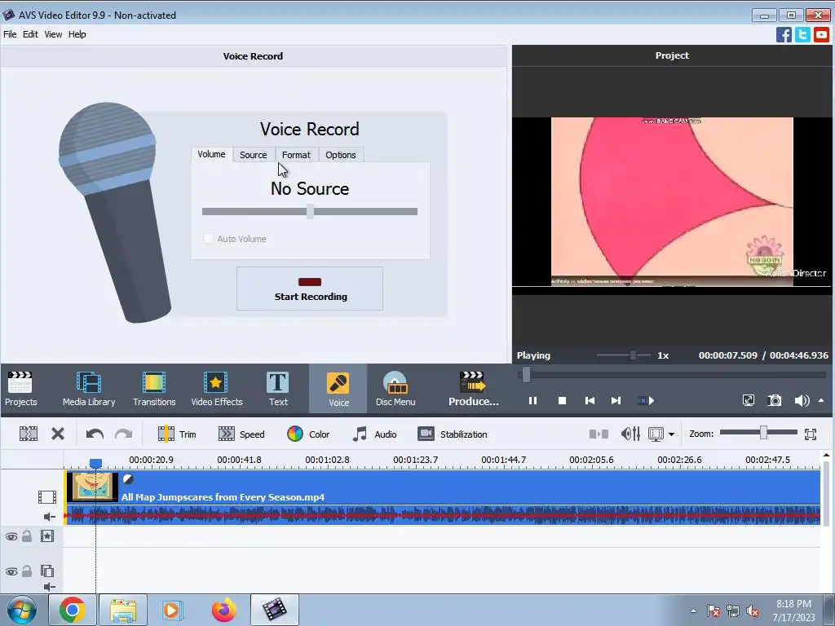Click the fade icon on the video clip
Viewport: 835px width, 626px height.
click(128, 479)
